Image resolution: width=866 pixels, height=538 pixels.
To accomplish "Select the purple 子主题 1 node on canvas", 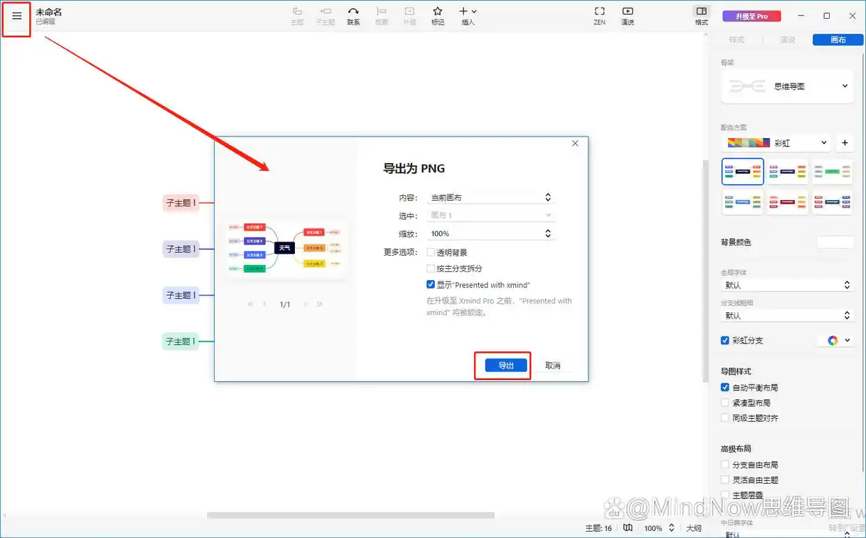I will pyautogui.click(x=181, y=249).
